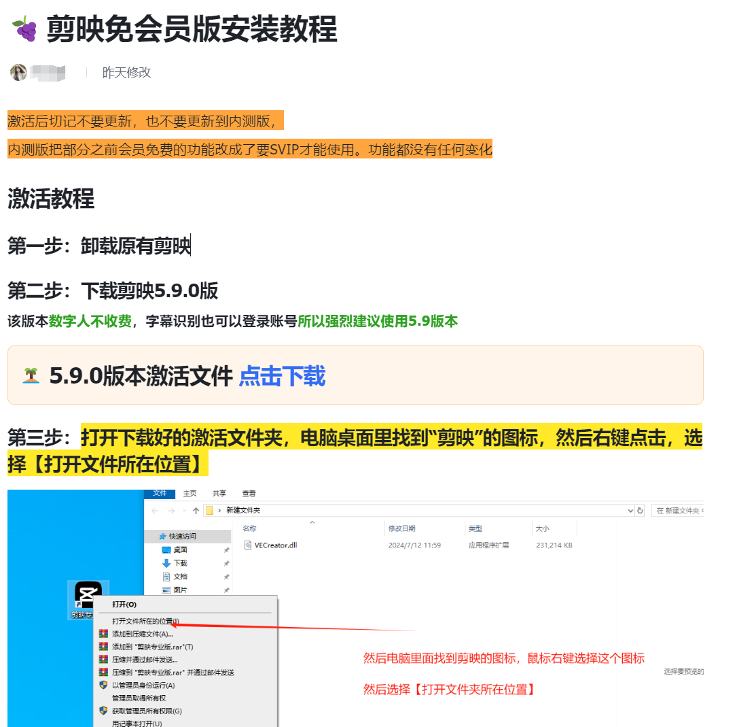The height and width of the screenshot is (727, 756).
Task: Go up one folder level in Explorer
Action: [196, 511]
